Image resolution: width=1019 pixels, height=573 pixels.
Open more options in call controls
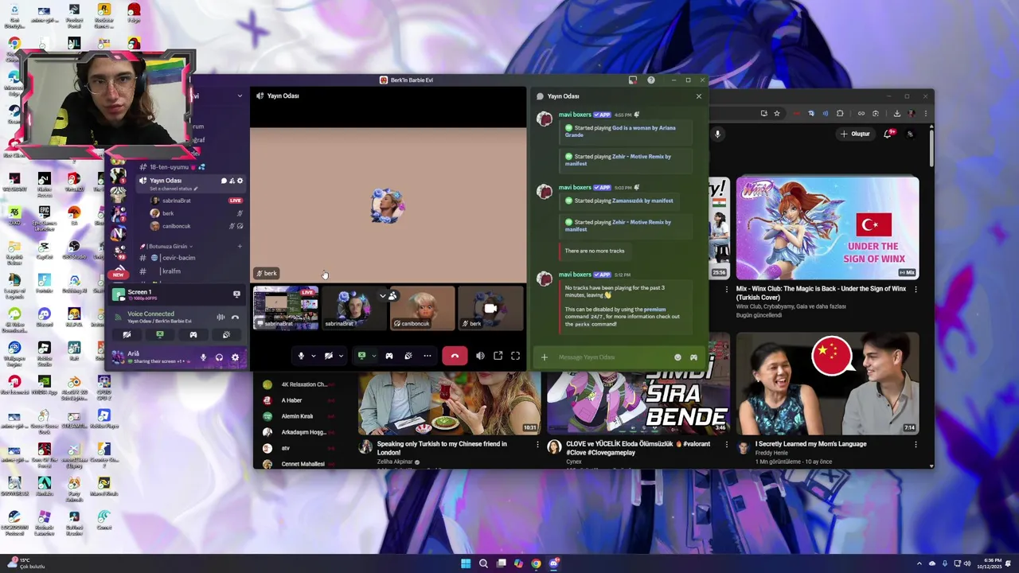coord(428,356)
